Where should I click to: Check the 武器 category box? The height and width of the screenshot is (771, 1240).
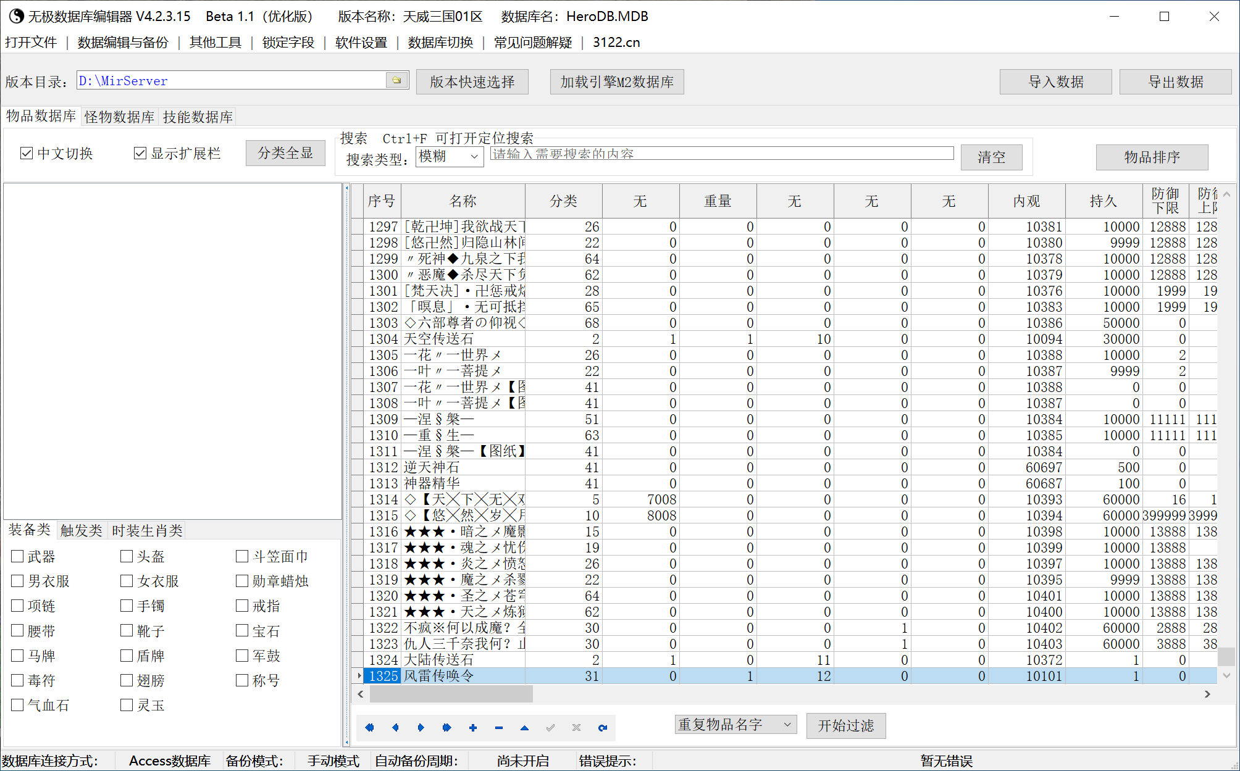point(17,556)
